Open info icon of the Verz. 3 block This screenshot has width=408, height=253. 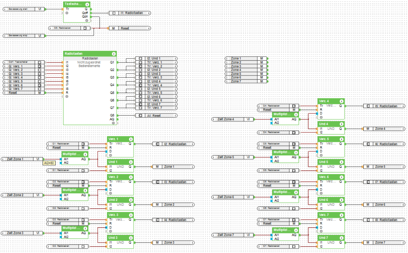click(131, 215)
